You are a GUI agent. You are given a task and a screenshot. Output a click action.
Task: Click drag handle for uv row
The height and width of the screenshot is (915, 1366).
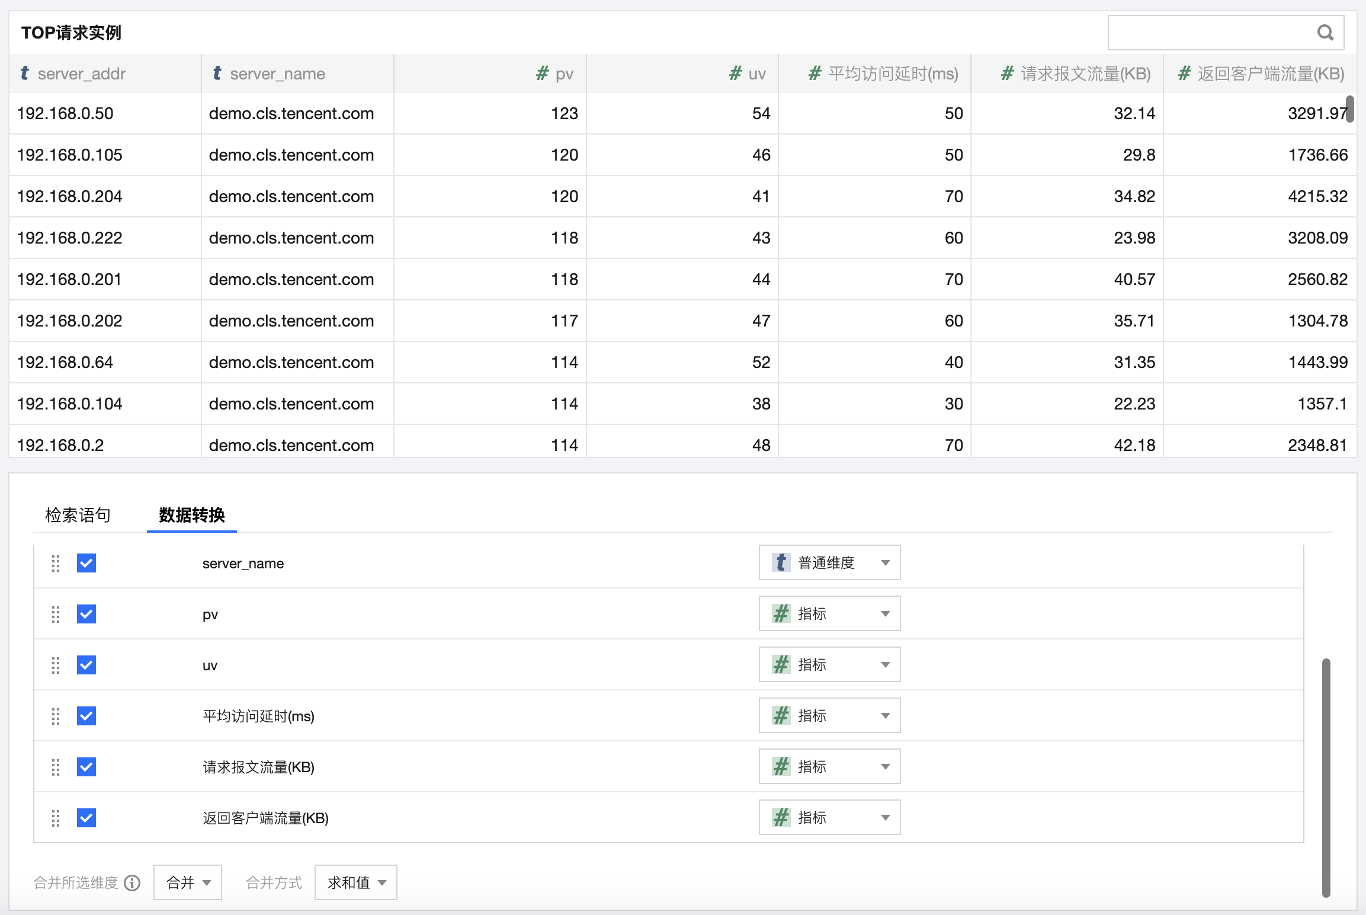point(56,665)
